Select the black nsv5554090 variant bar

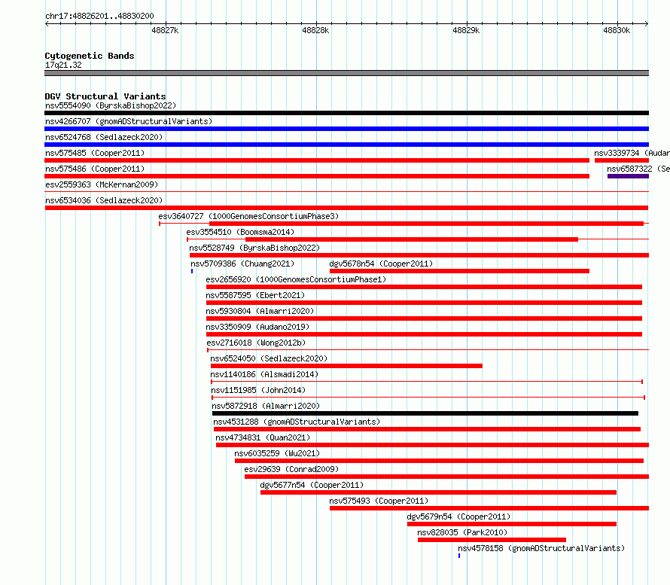tap(346, 113)
